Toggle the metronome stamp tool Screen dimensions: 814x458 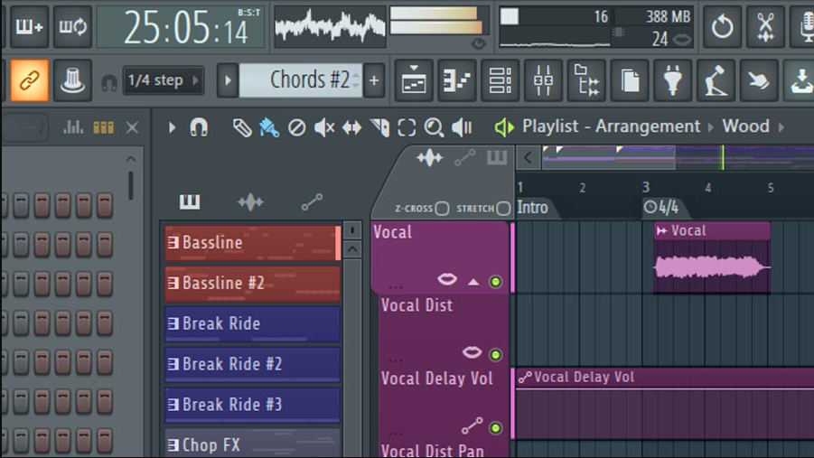72,80
